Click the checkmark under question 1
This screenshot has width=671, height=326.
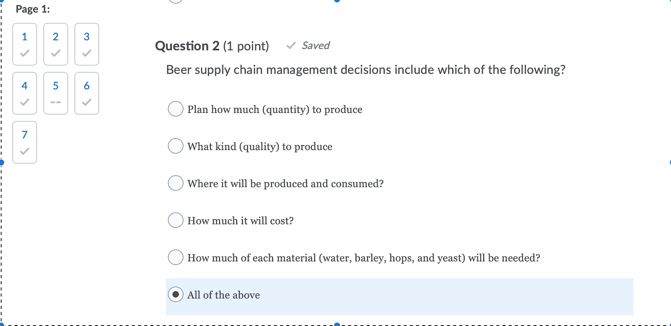pos(25,54)
